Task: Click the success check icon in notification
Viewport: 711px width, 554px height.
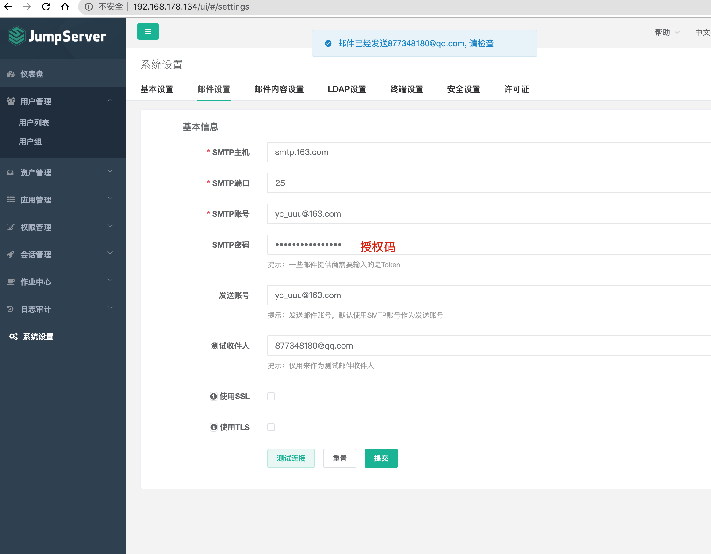Action: (328, 44)
